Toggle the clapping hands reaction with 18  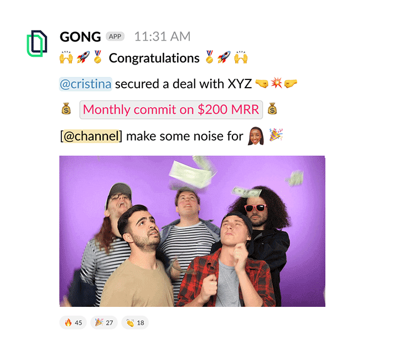point(135,322)
